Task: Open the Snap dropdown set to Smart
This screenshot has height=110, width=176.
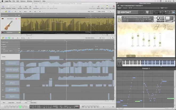Action: [x=94, y=11]
